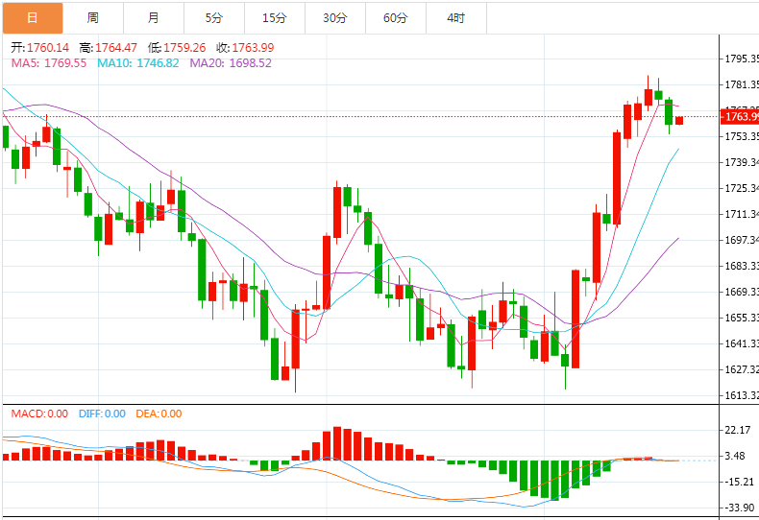Click the 1739.34 price axis label
The height and width of the screenshot is (520, 759).
click(x=741, y=162)
